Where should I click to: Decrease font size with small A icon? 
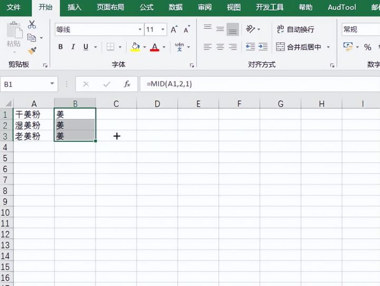187,30
